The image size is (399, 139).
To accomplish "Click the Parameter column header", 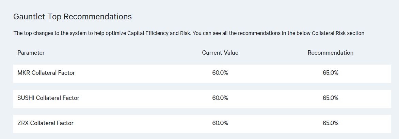I will click(x=31, y=53).
